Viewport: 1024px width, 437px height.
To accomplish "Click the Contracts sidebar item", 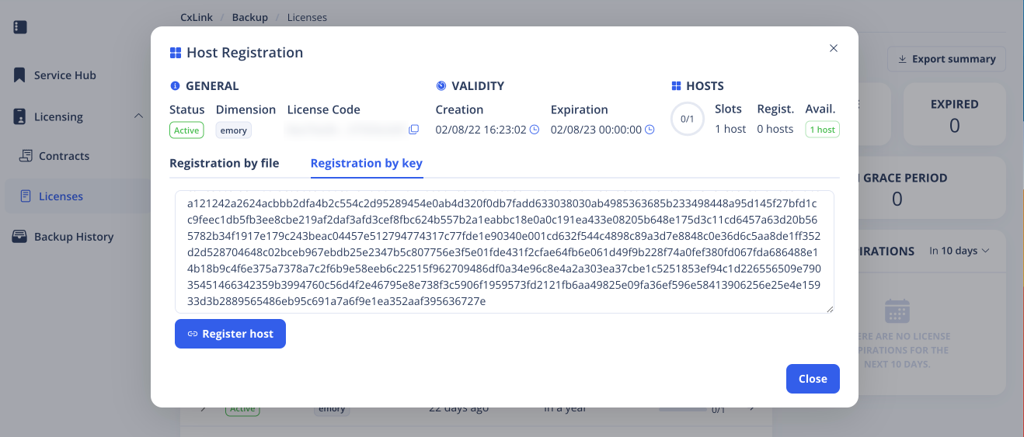I will pyautogui.click(x=64, y=156).
